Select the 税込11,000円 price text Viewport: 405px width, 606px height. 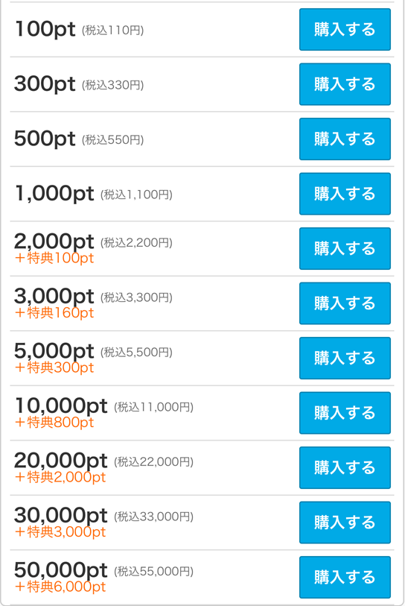[x=153, y=407]
